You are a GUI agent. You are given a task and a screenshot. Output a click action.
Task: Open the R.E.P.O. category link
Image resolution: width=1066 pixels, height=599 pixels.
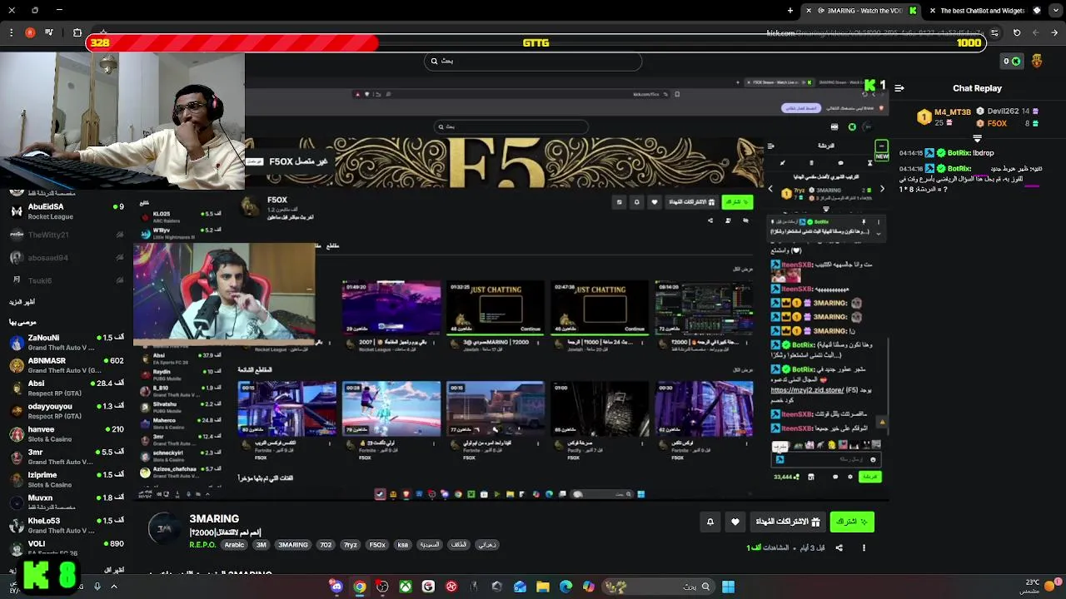(x=202, y=545)
